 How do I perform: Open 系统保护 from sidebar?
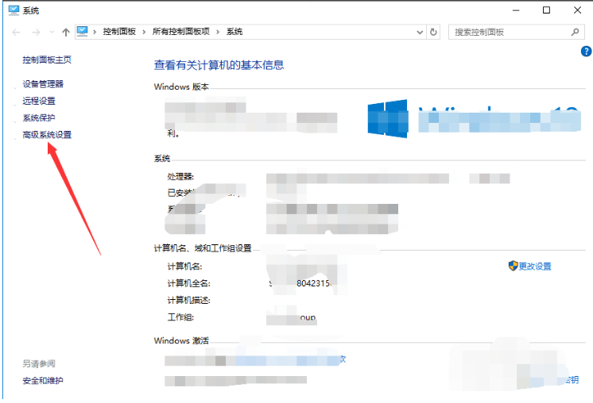(x=39, y=118)
